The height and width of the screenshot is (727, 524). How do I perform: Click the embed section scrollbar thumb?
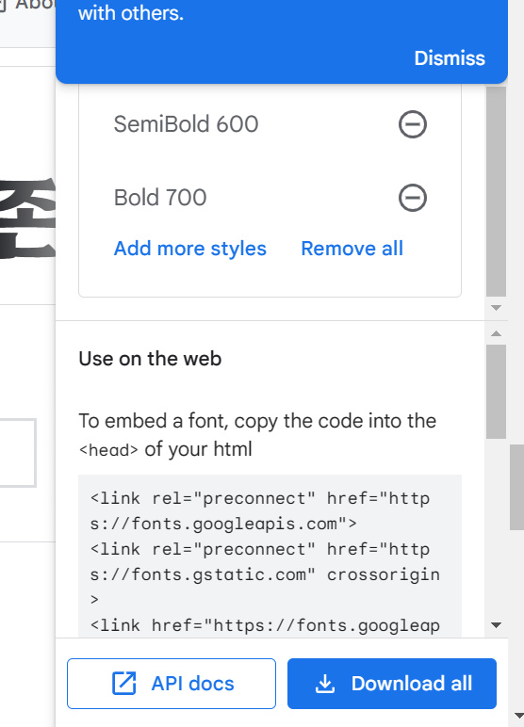tap(496, 392)
